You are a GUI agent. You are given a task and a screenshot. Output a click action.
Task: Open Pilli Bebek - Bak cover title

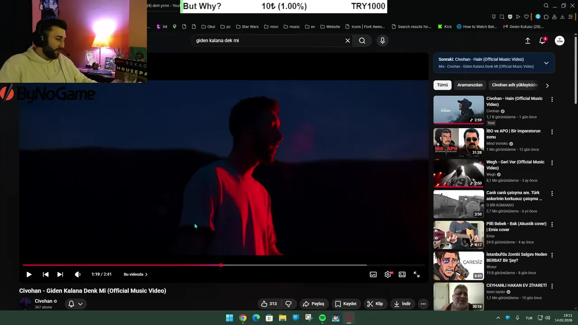[x=516, y=227]
